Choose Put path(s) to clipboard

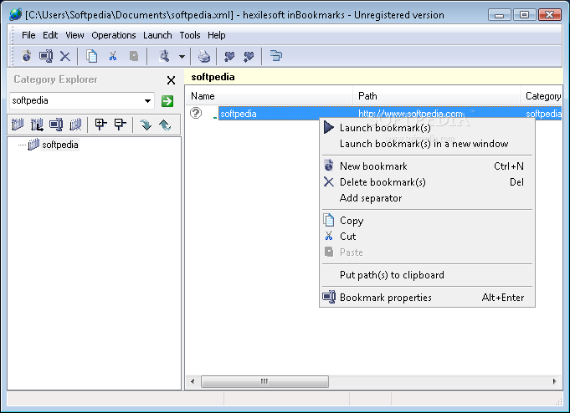click(427, 275)
